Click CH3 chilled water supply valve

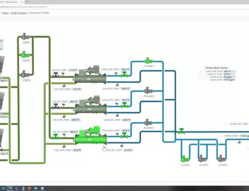(124, 136)
